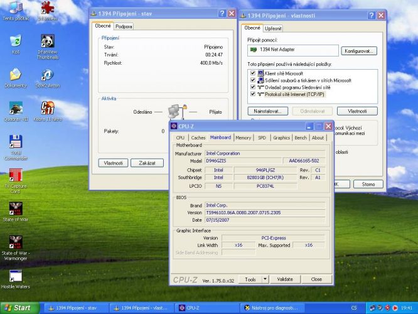Click Zakázat button in stav window
Image resolution: width=418 pixels, height=314 pixels.
pyautogui.click(x=147, y=163)
